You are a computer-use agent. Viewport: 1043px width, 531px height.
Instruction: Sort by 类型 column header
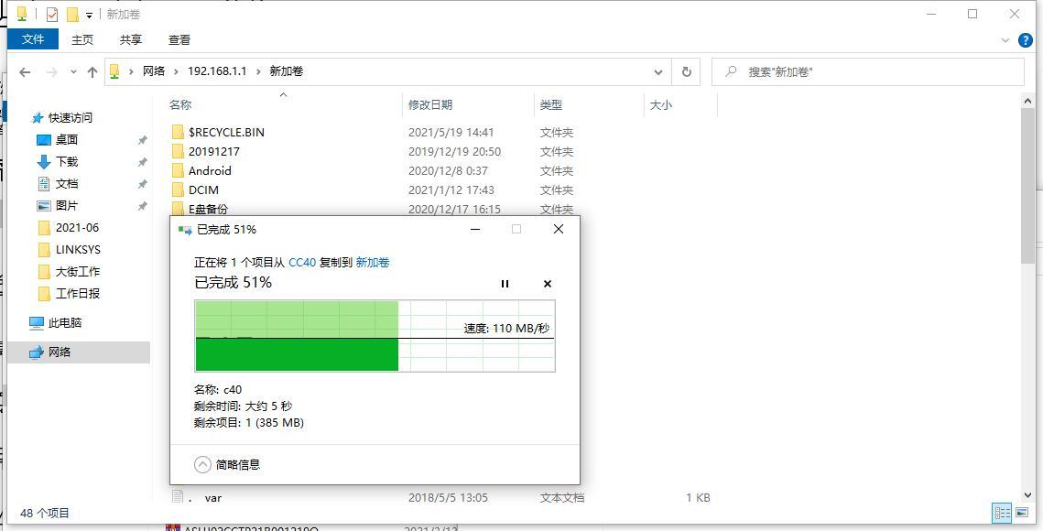550,104
